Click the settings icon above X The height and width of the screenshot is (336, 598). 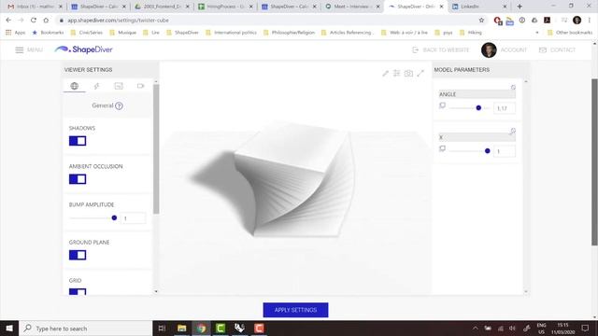click(513, 131)
